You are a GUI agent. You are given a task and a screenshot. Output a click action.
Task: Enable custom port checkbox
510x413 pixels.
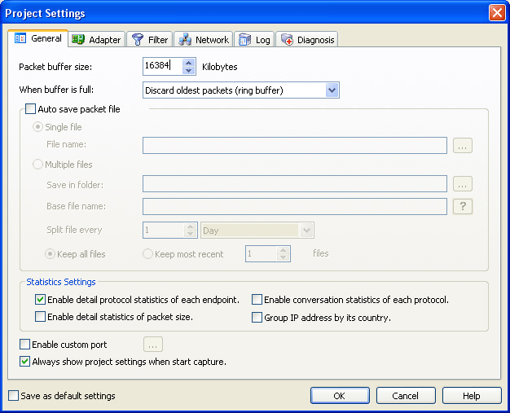pyautogui.click(x=24, y=345)
